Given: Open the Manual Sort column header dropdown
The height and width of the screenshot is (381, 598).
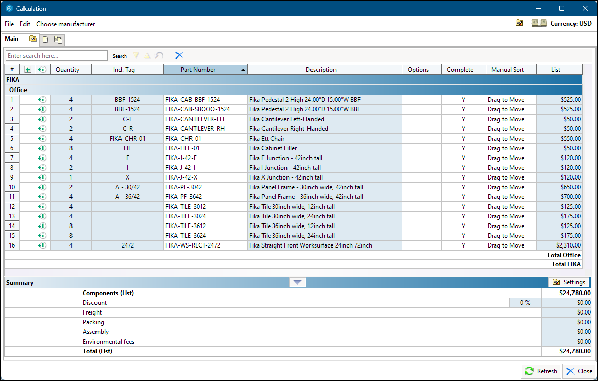Looking at the screenshot, I should pyautogui.click(x=532, y=70).
